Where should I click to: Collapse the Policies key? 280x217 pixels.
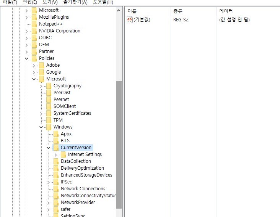coord(27,58)
